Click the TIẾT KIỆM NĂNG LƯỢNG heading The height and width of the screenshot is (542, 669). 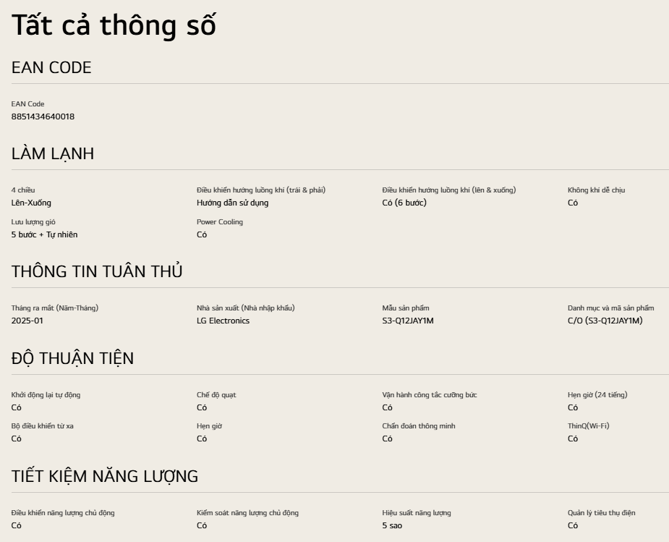(x=105, y=477)
